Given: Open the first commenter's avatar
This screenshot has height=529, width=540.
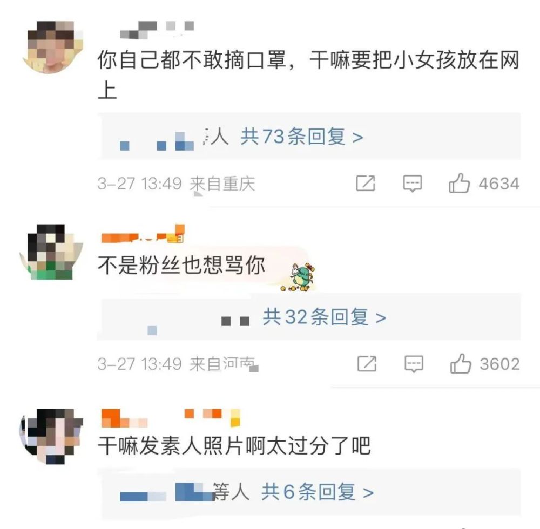Looking at the screenshot, I should pyautogui.click(x=53, y=47).
